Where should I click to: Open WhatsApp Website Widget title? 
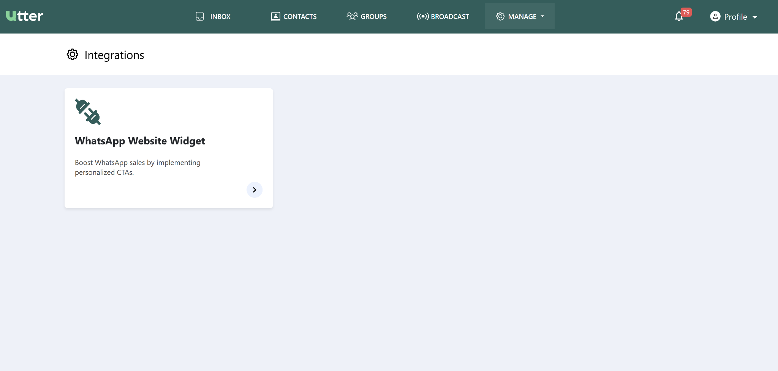coord(140,141)
